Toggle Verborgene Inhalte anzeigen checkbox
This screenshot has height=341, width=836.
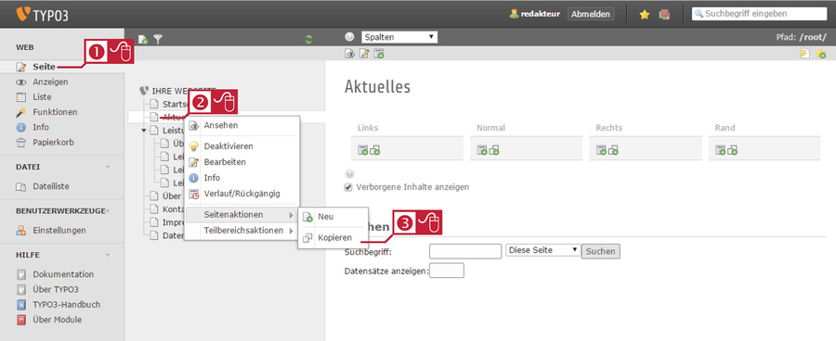coord(348,187)
